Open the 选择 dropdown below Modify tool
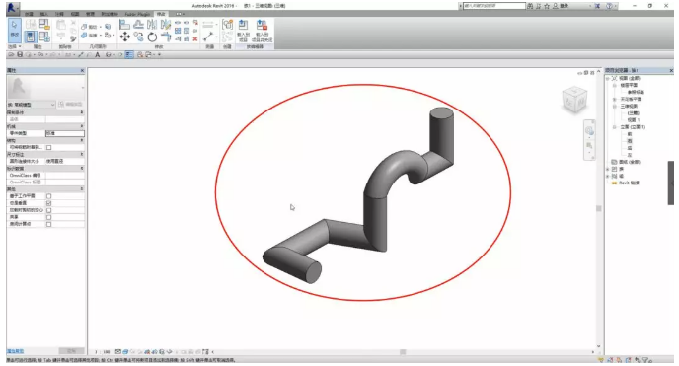Viewport: 679px width, 366px height. 14,46
